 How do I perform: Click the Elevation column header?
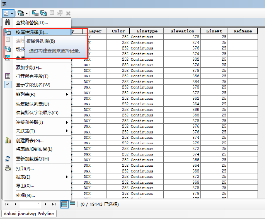[182, 31]
